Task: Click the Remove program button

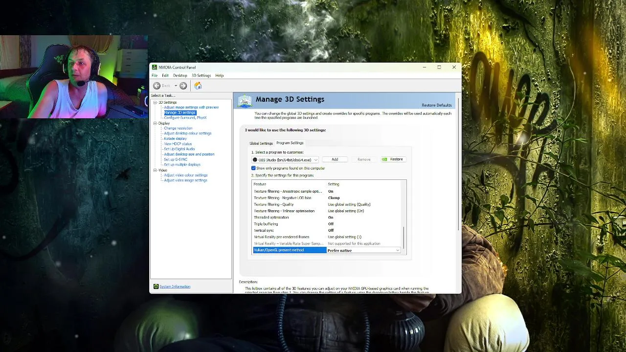Action: (x=364, y=159)
